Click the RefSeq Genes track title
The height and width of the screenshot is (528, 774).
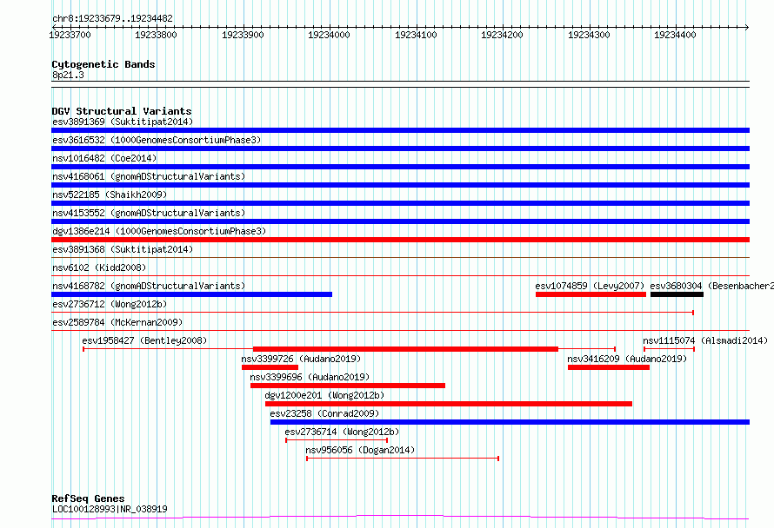88,498
